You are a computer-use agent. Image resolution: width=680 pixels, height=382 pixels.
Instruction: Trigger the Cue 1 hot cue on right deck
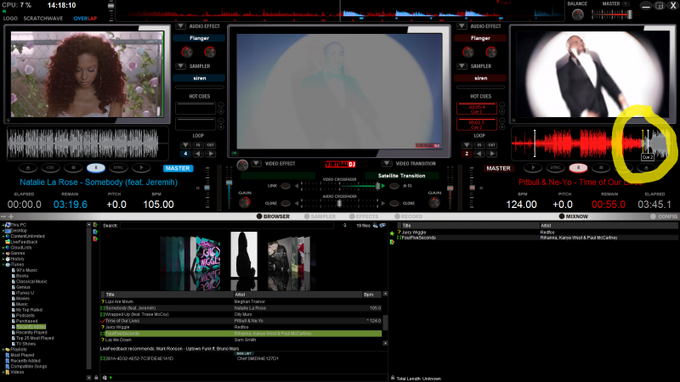477,109
